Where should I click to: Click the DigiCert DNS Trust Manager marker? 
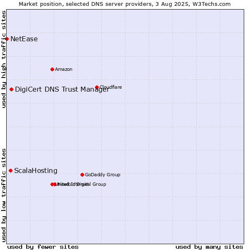[11, 89]
